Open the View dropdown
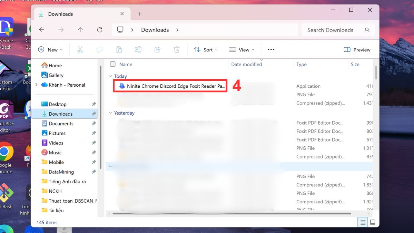 (242, 50)
